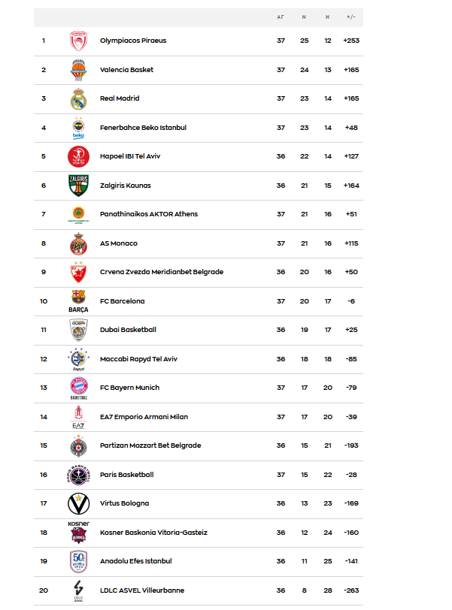Click the Olympiacos Piraeus team logo
The height and width of the screenshot is (610, 452).
78,41
